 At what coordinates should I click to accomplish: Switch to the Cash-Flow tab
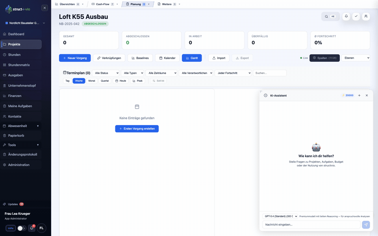102,4
